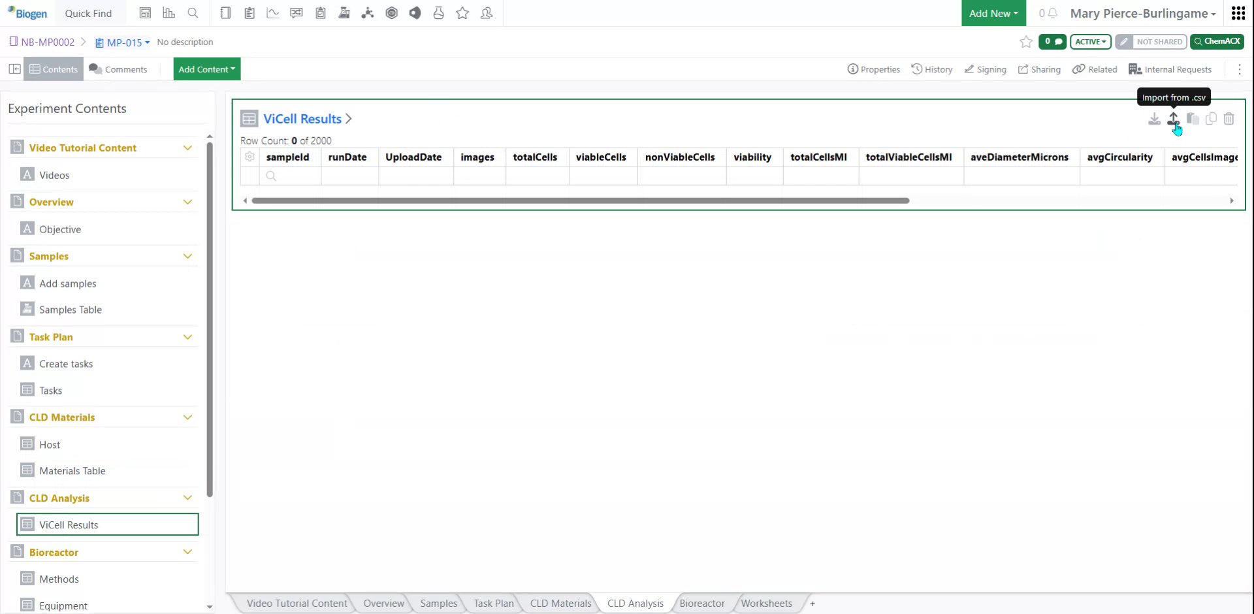Image resolution: width=1254 pixels, height=614 pixels.
Task: Click the Add Content button
Action: pos(206,69)
